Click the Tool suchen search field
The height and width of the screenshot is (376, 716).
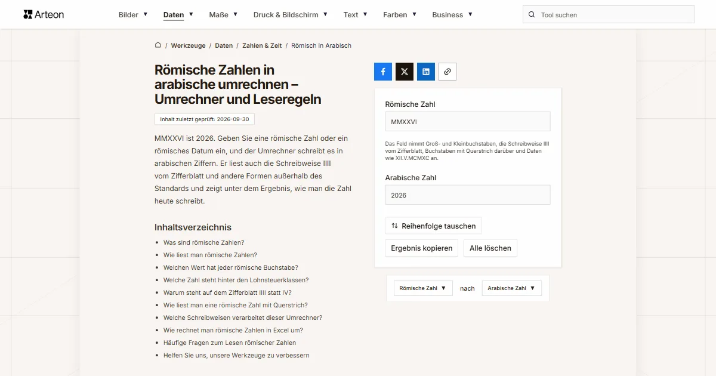(609, 15)
